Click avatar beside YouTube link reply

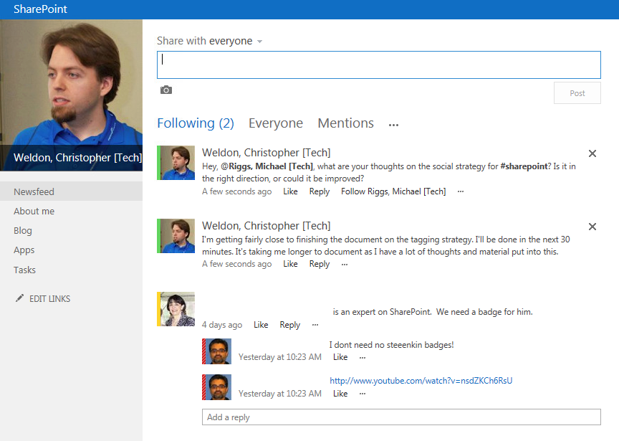(x=219, y=387)
